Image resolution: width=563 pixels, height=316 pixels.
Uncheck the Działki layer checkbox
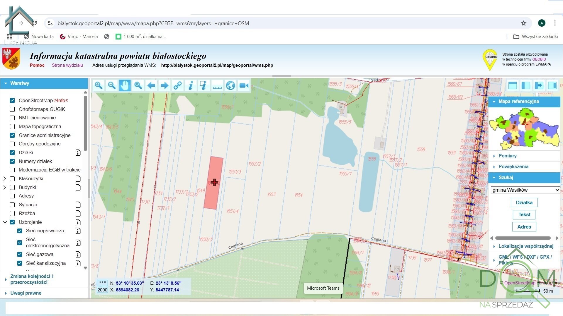12,152
